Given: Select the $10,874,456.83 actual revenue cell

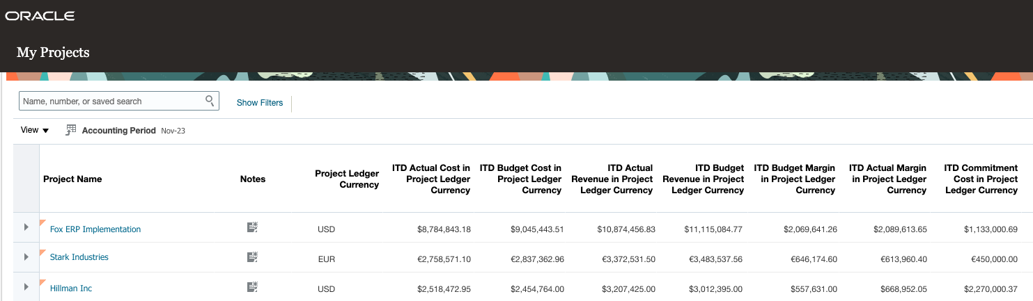Looking at the screenshot, I should pyautogui.click(x=626, y=229).
